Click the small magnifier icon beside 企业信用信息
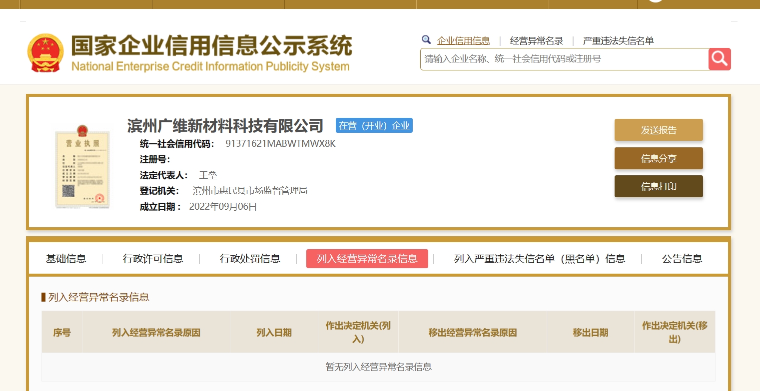760x391 pixels. 426,40
